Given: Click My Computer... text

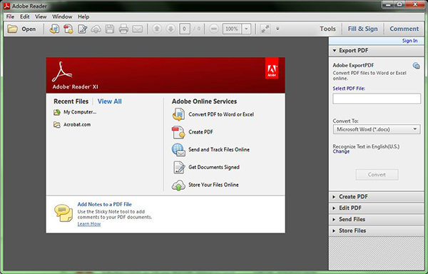Looking at the screenshot, I should [x=80, y=112].
